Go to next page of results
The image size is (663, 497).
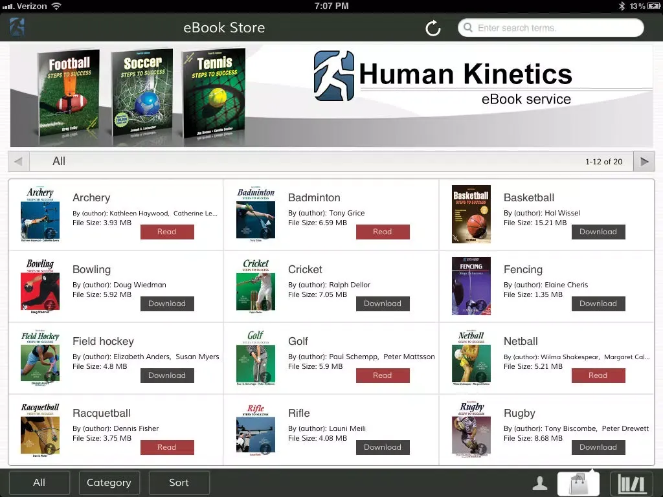(x=644, y=161)
